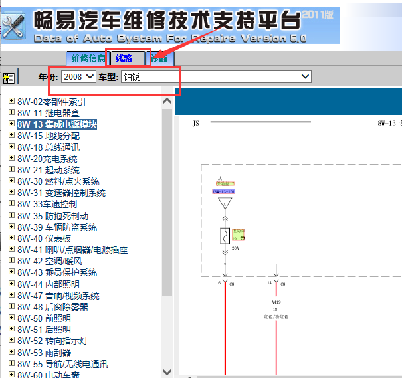This screenshot has width=402, height=378.
Task: Click the tree list scrollbar thumb
Action: pyautogui.click(x=167, y=203)
